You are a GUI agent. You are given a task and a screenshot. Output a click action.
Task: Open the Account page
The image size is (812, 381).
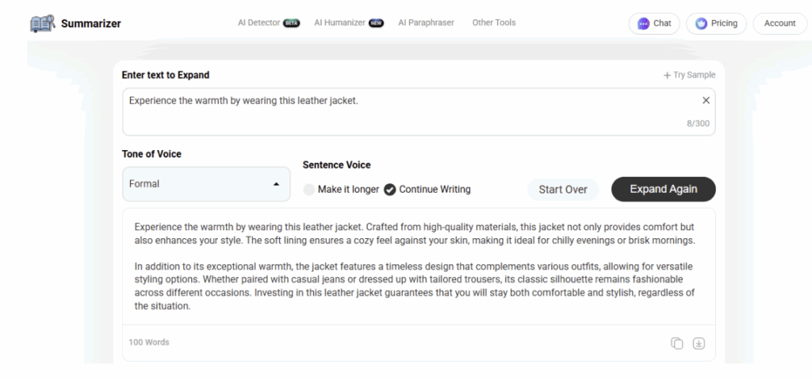coord(779,24)
